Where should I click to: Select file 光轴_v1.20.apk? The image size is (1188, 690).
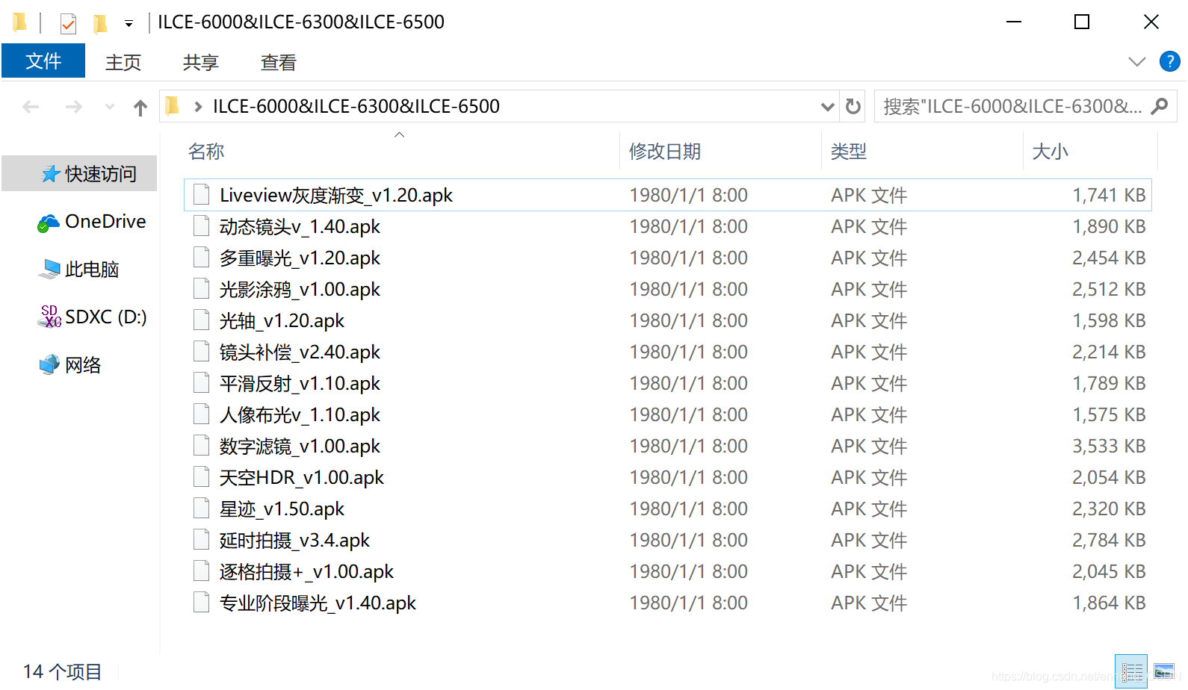click(668, 320)
